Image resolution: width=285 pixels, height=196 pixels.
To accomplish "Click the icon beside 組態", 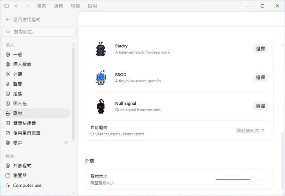I will (8, 94).
